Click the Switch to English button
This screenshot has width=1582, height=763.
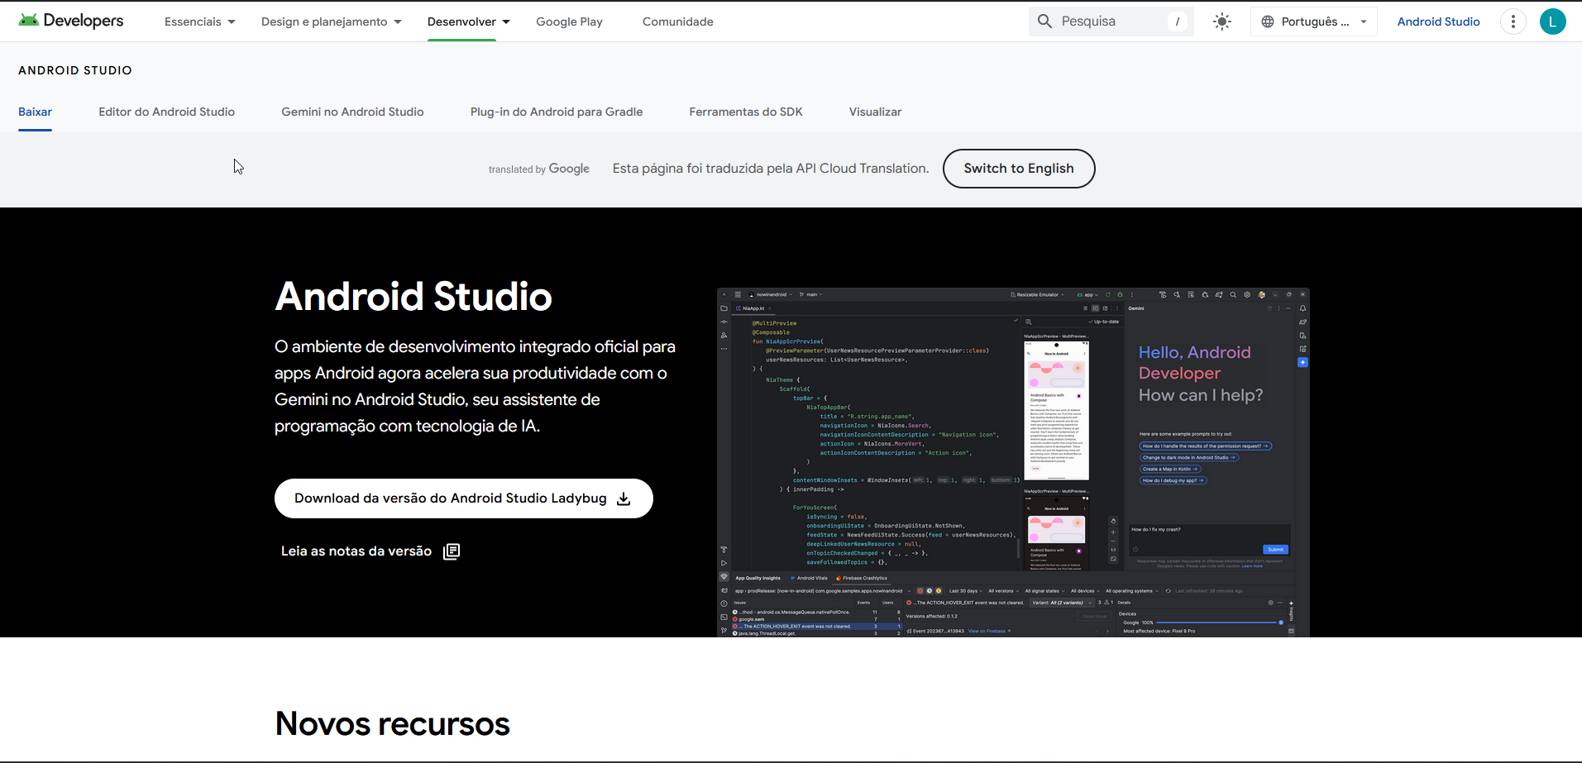[1019, 169]
